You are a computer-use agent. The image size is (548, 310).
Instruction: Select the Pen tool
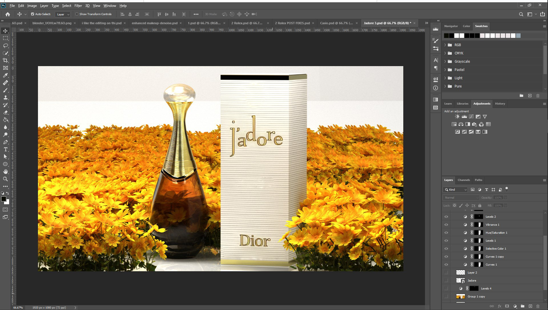point(5,142)
